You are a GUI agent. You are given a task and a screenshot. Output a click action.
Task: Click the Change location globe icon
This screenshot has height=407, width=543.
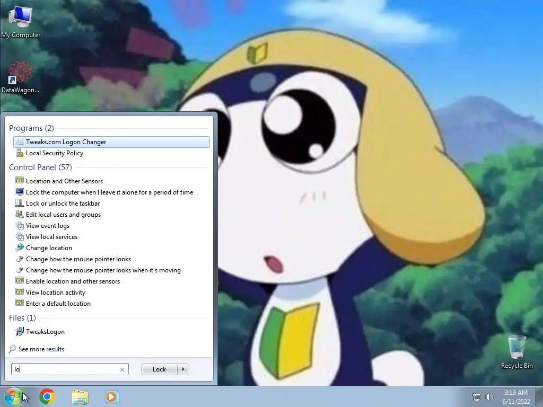click(x=20, y=248)
